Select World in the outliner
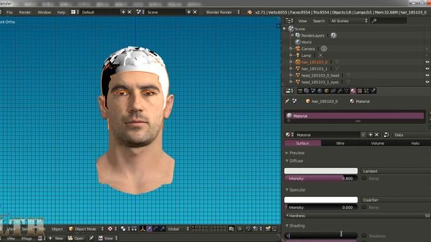431x242 pixels. click(306, 42)
